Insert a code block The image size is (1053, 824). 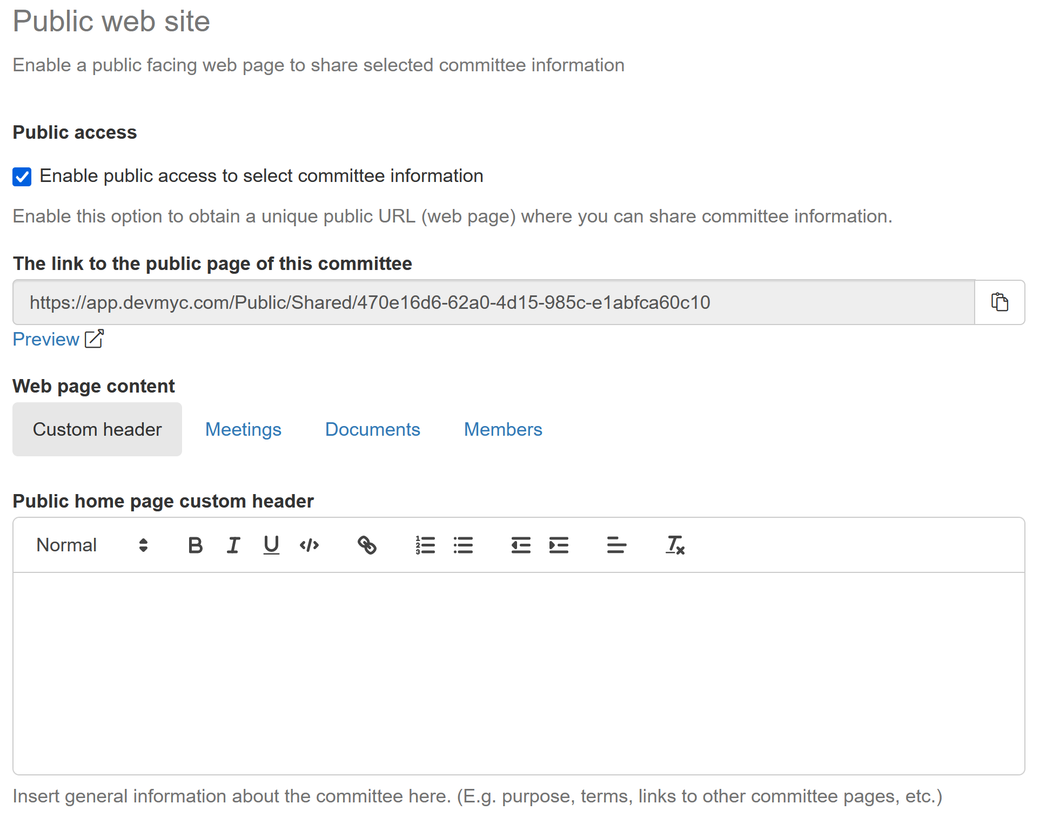coord(309,545)
